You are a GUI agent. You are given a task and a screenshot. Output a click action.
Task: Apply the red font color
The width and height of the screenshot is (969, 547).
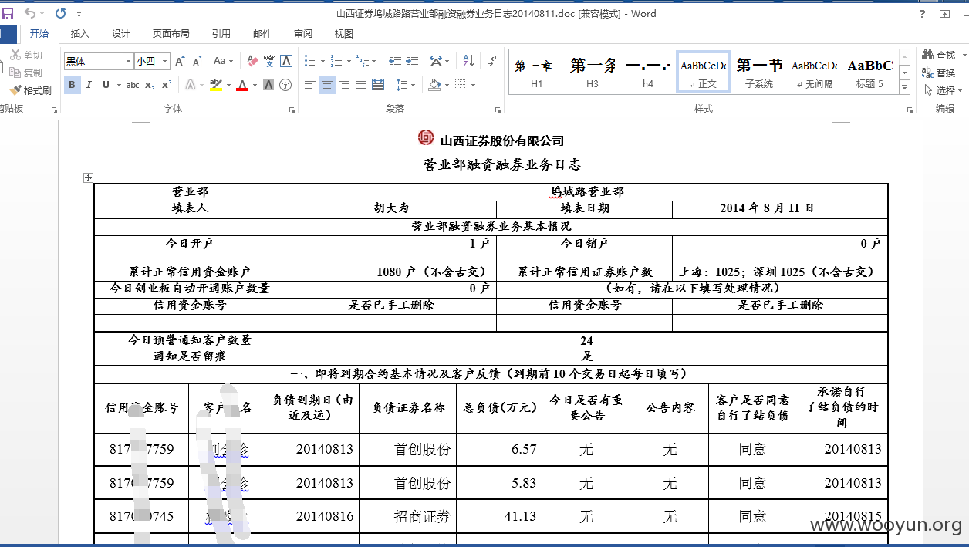click(242, 85)
